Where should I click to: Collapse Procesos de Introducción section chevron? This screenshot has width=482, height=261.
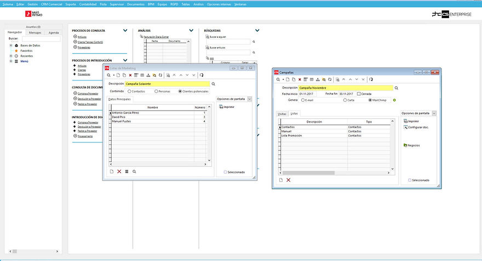point(125,60)
